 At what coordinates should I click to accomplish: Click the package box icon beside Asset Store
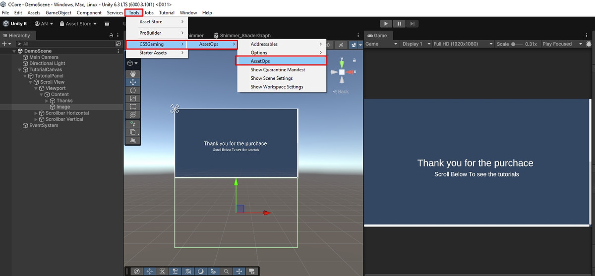pos(107,24)
